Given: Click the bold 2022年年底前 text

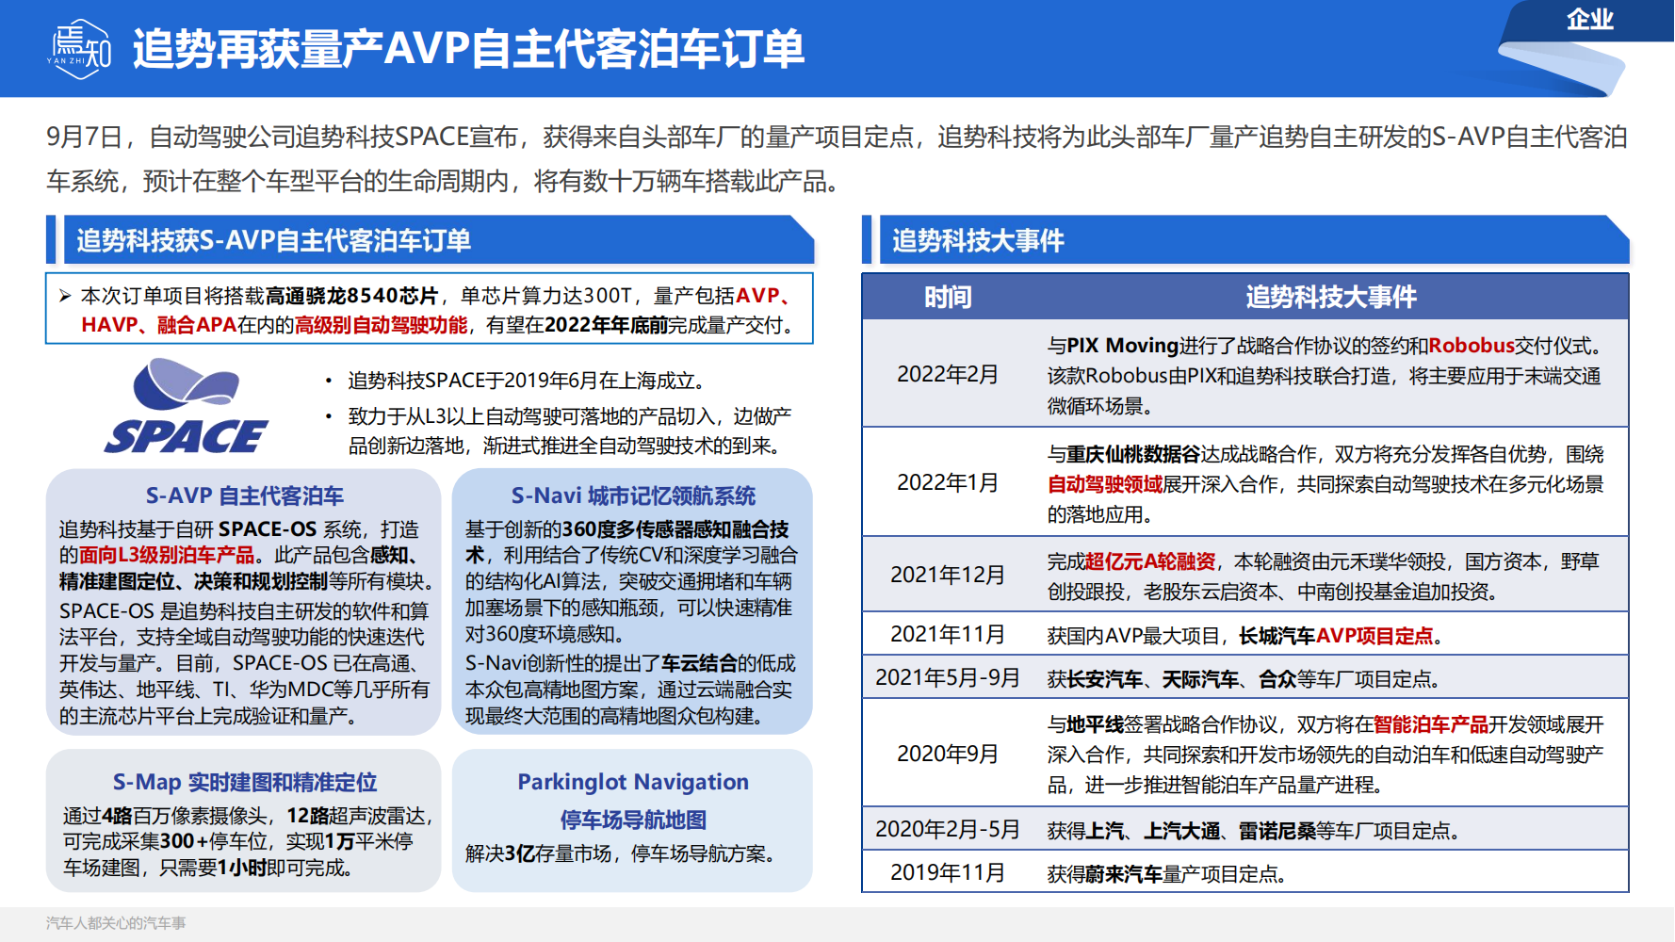Looking at the screenshot, I should click(606, 325).
